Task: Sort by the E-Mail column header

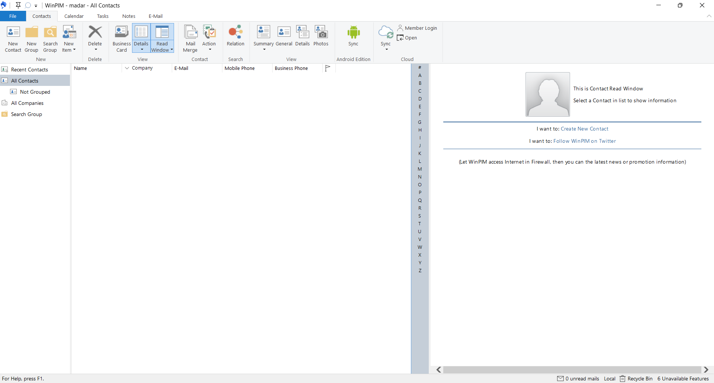Action: point(197,68)
